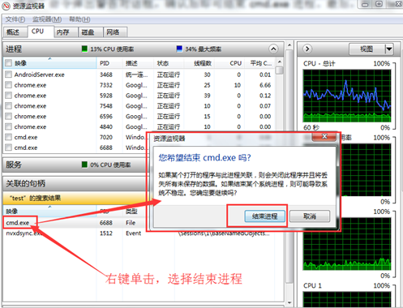Collapse the 进程 section with chevron button

pos(273,49)
